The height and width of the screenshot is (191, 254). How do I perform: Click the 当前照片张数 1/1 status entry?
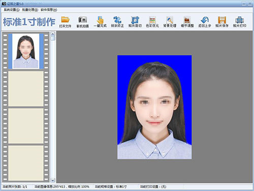(15, 186)
